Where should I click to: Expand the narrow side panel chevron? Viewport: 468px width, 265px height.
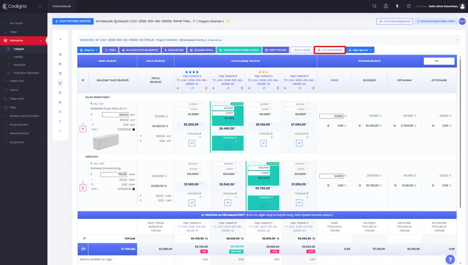point(60,39)
